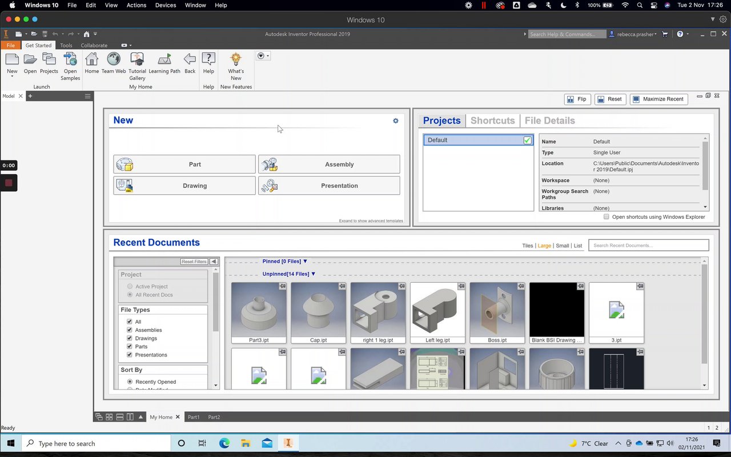Image resolution: width=731 pixels, height=457 pixels.
Task: Enable Open shortcuts using Windows Explorer
Action: pos(607,217)
